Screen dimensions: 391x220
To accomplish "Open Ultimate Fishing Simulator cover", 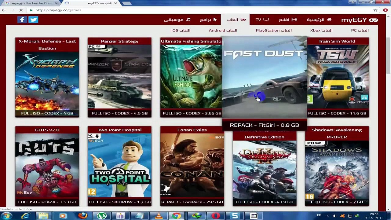I will tap(192, 77).
